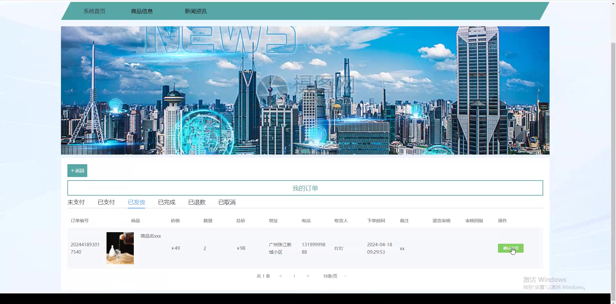Click the phone number 13199999888

[x=313, y=248]
